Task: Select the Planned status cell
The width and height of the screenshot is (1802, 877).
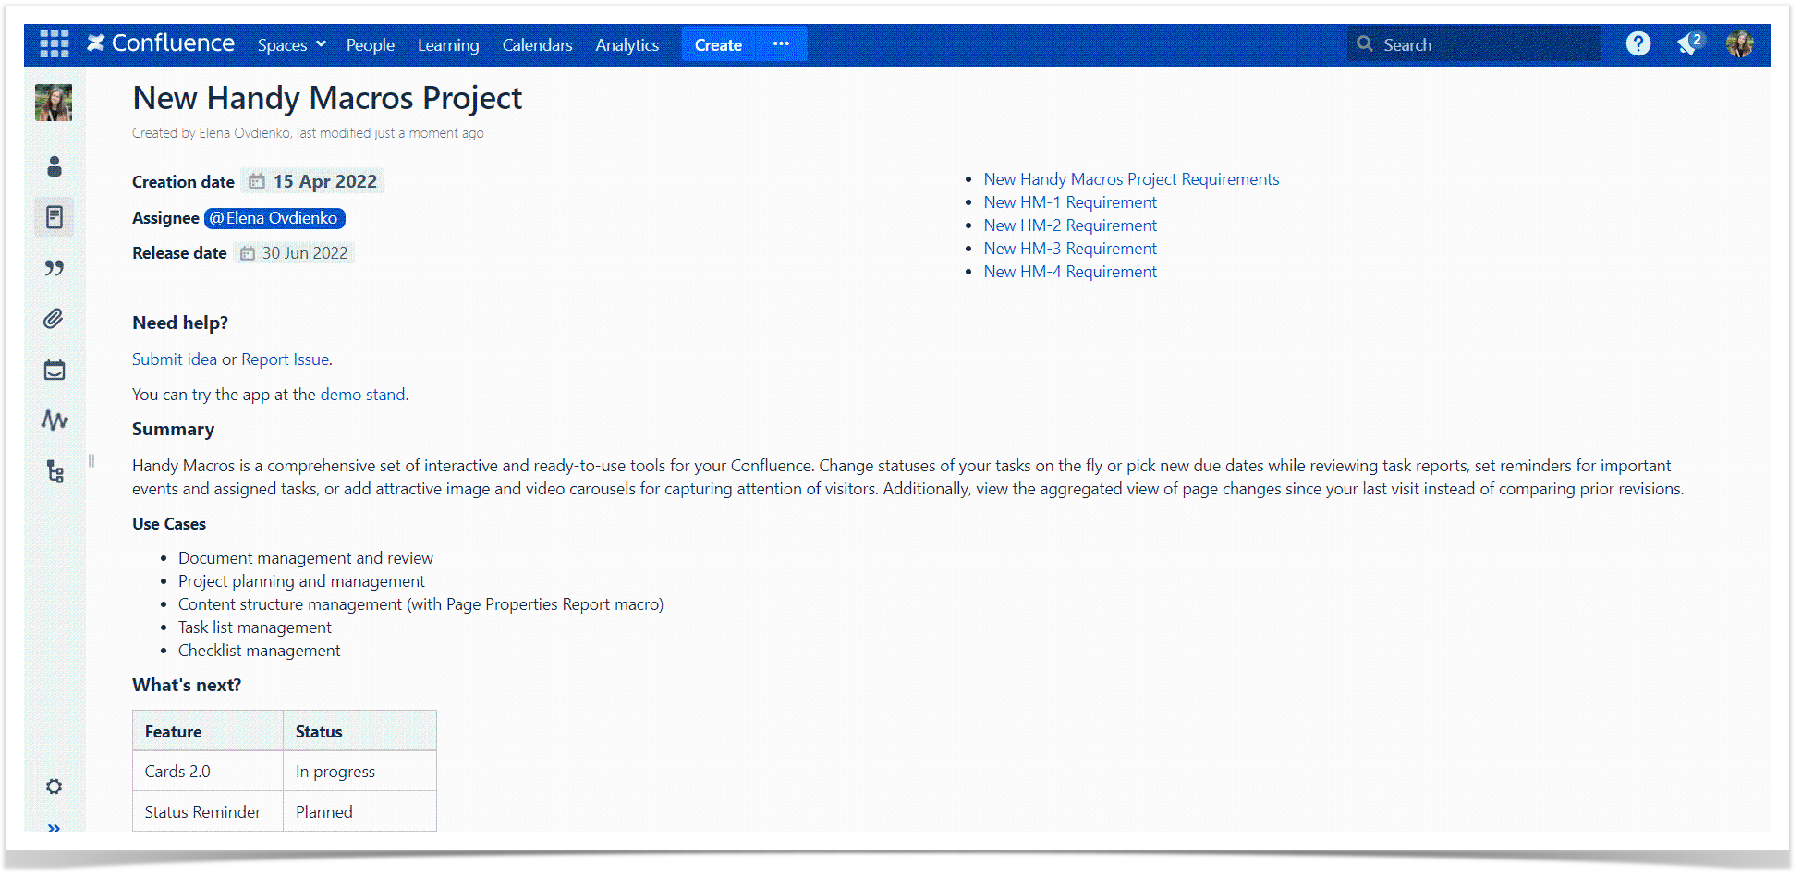Action: click(x=359, y=811)
